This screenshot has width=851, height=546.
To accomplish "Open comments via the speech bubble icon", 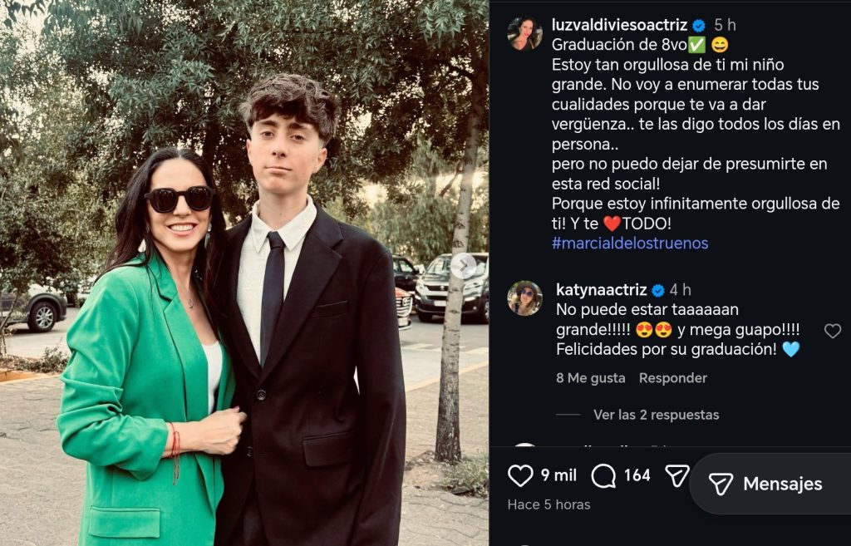I will (603, 475).
